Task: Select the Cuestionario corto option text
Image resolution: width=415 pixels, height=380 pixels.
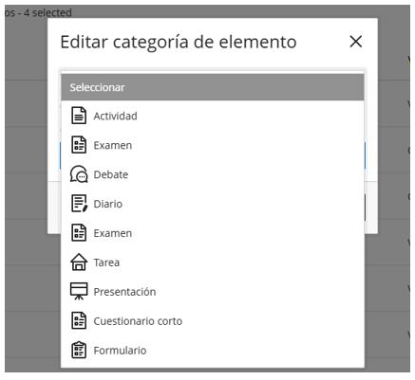Action: click(138, 321)
